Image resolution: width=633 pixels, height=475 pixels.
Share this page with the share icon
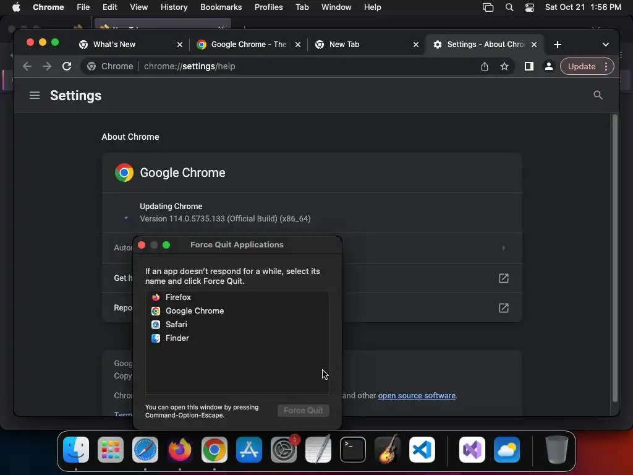click(x=485, y=66)
